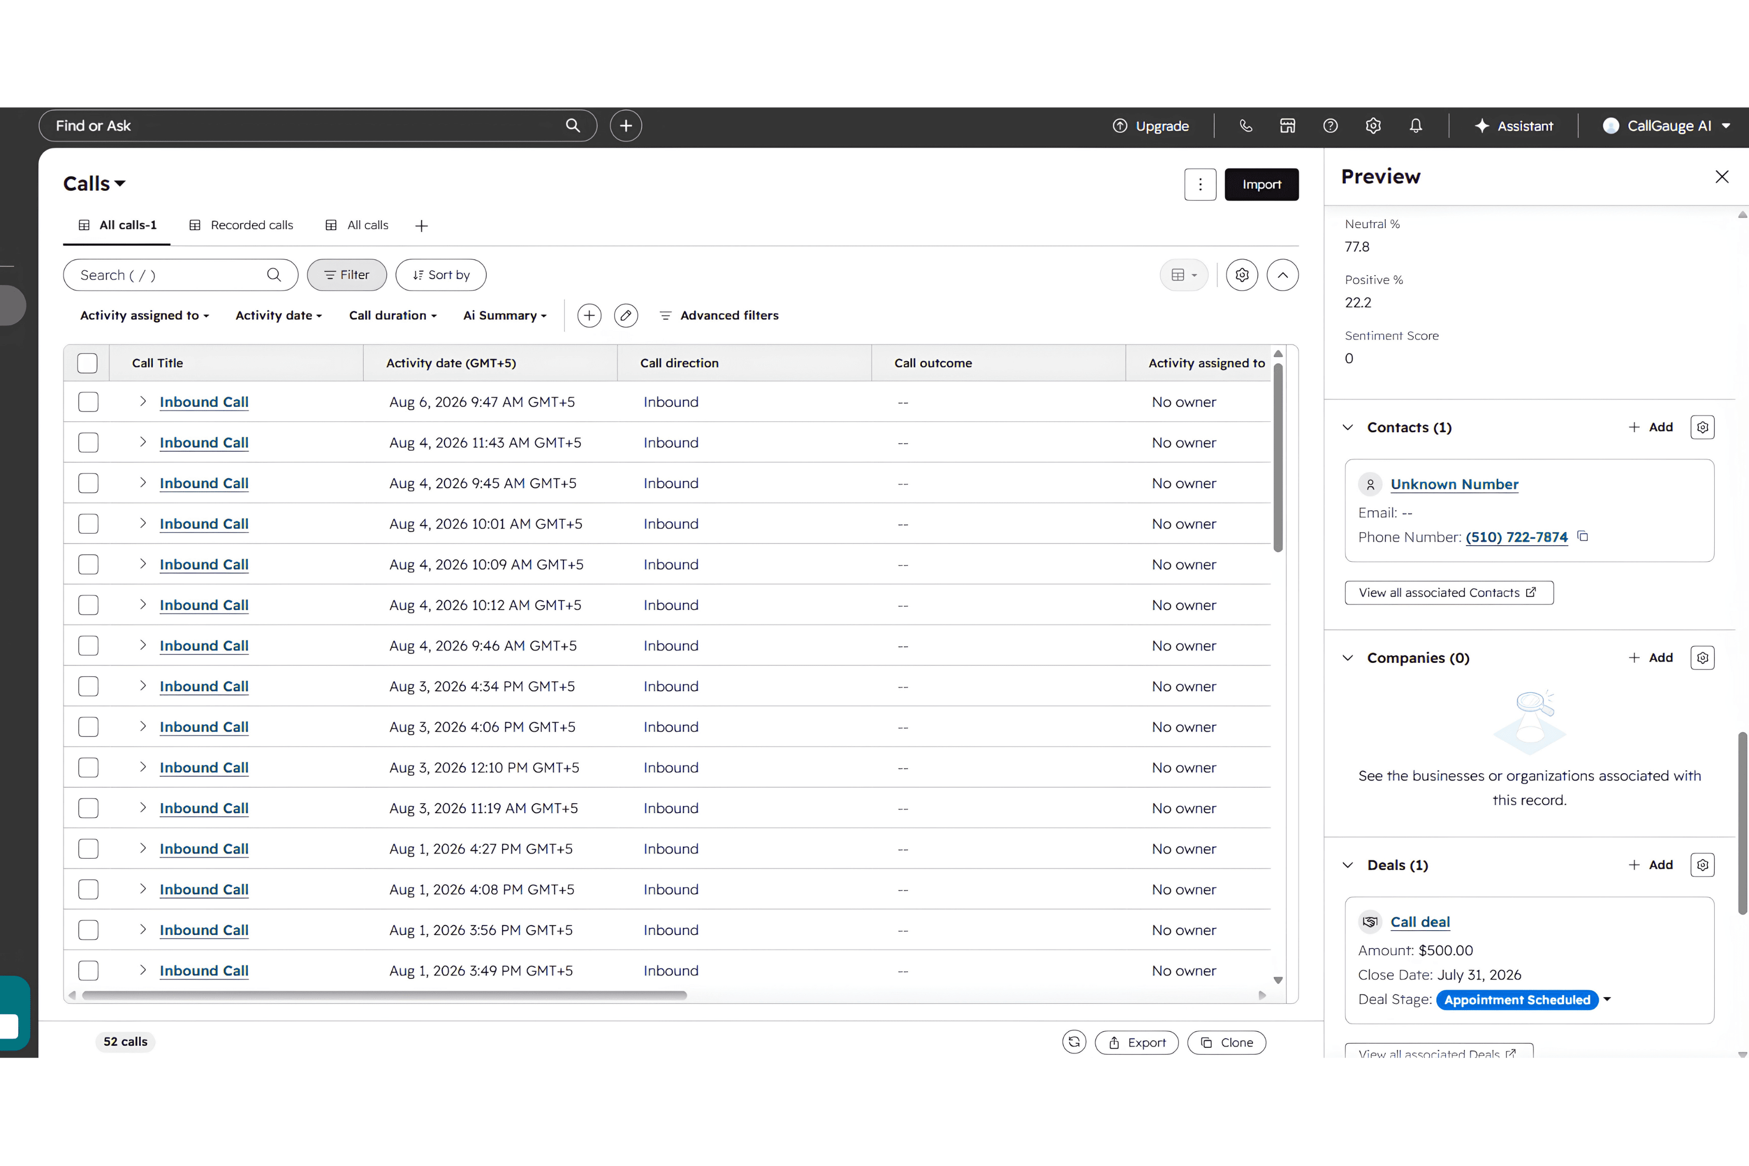The height and width of the screenshot is (1166, 1749).
Task: Check the Aug 6, 2026 9:47 AM call row
Action: 89,402
